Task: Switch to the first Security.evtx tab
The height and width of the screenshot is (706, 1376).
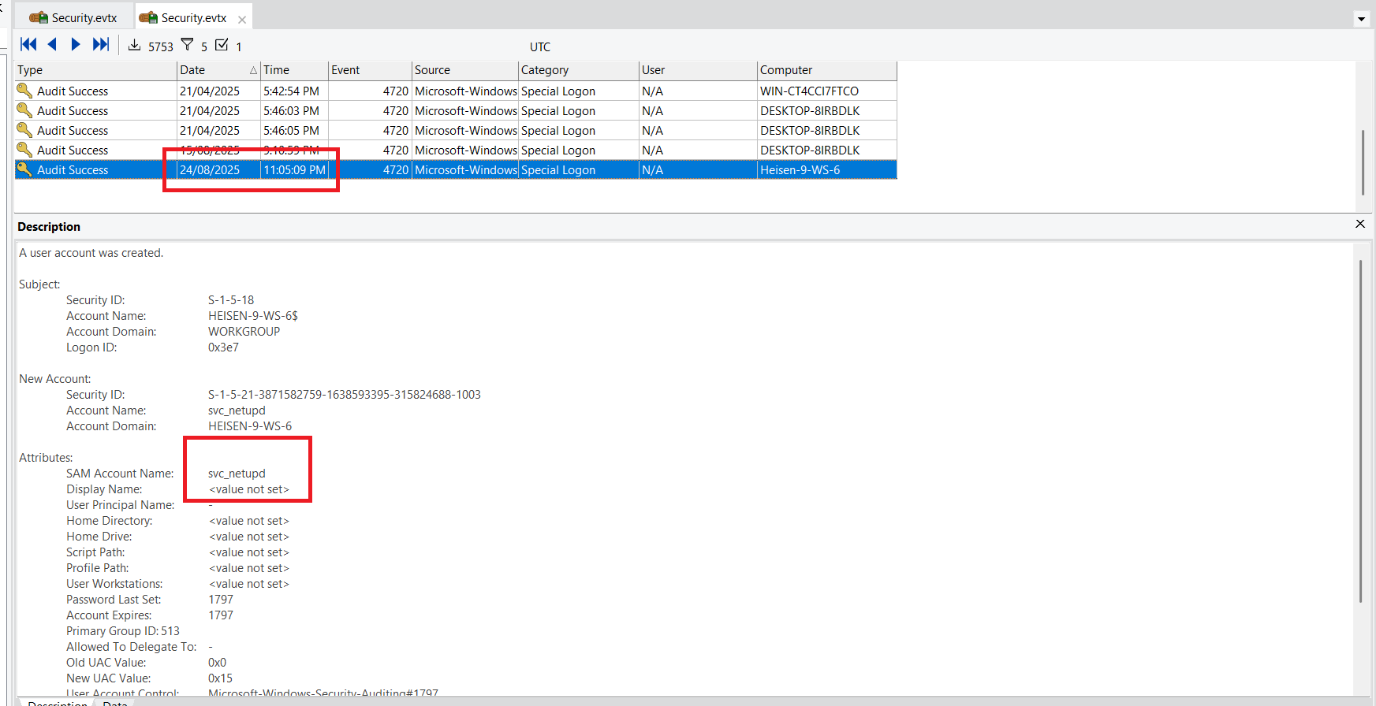Action: [74, 17]
